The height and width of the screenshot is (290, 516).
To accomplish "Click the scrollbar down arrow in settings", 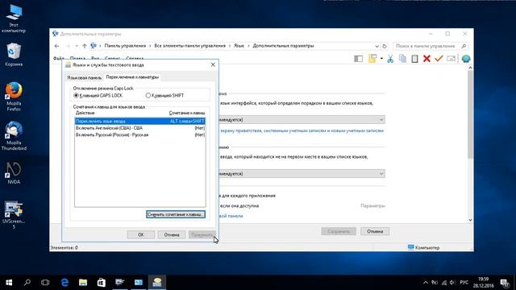I will [x=470, y=220].
